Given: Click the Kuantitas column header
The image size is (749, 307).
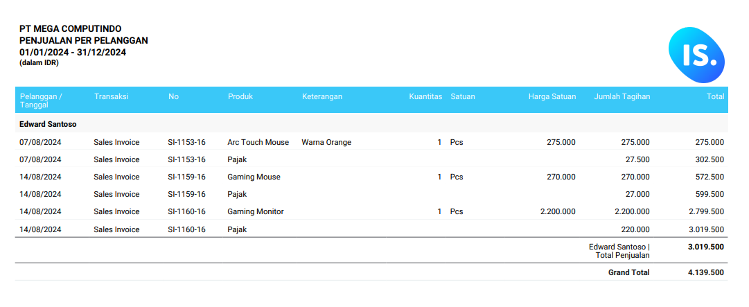Looking at the screenshot, I should (425, 97).
